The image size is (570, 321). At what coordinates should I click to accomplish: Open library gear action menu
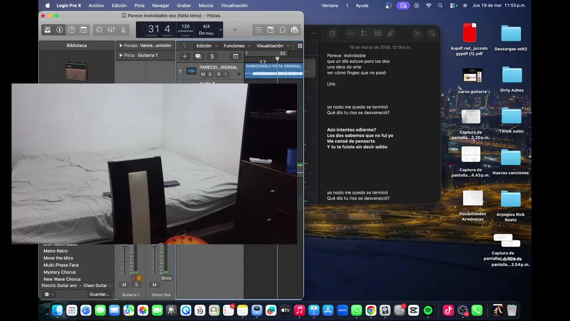(x=49, y=294)
